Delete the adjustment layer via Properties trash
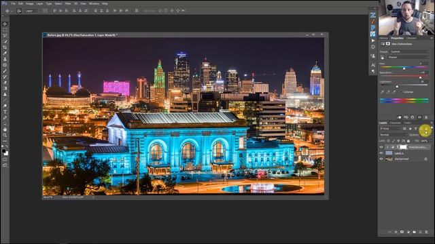This screenshot has width=435, height=244. 426,117
